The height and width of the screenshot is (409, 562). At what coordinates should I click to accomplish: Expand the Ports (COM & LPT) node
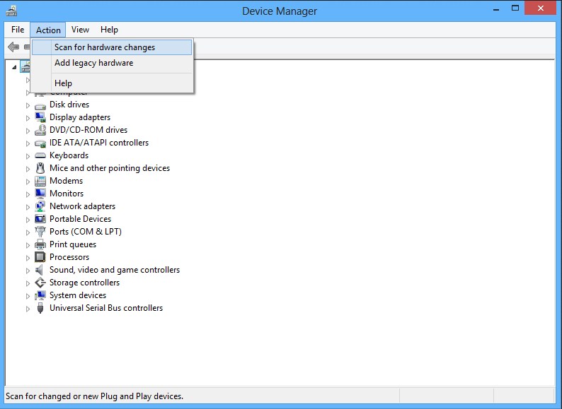click(x=28, y=232)
